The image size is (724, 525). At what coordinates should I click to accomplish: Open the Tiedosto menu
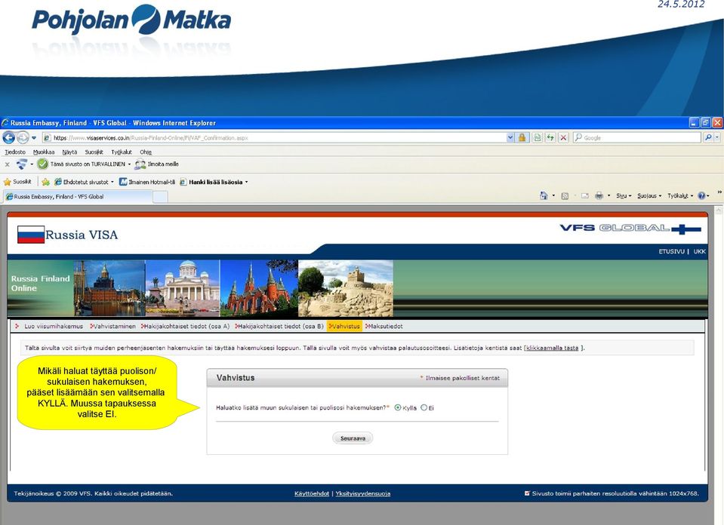pyautogui.click(x=15, y=152)
